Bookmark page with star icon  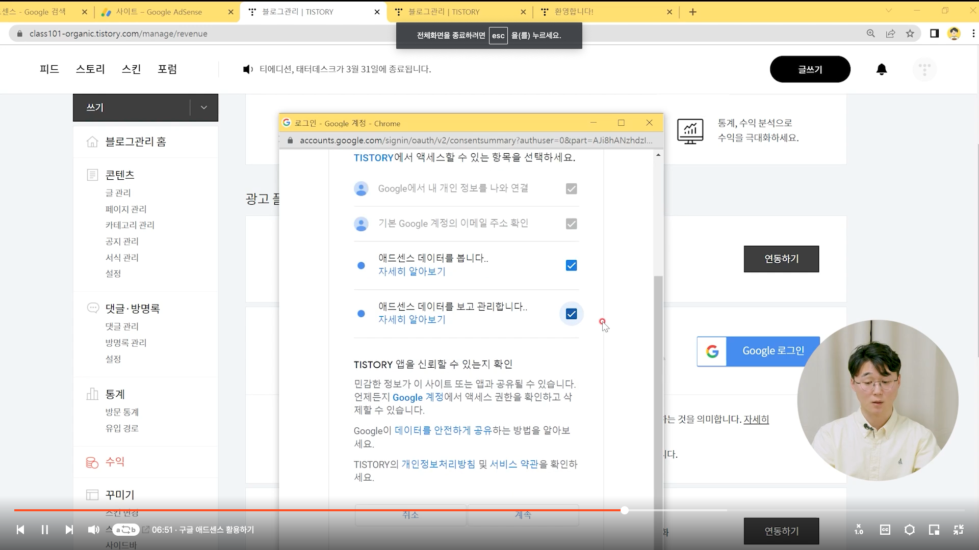(910, 34)
